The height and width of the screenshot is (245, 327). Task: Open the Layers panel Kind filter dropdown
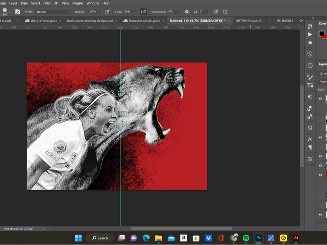(x=322, y=74)
